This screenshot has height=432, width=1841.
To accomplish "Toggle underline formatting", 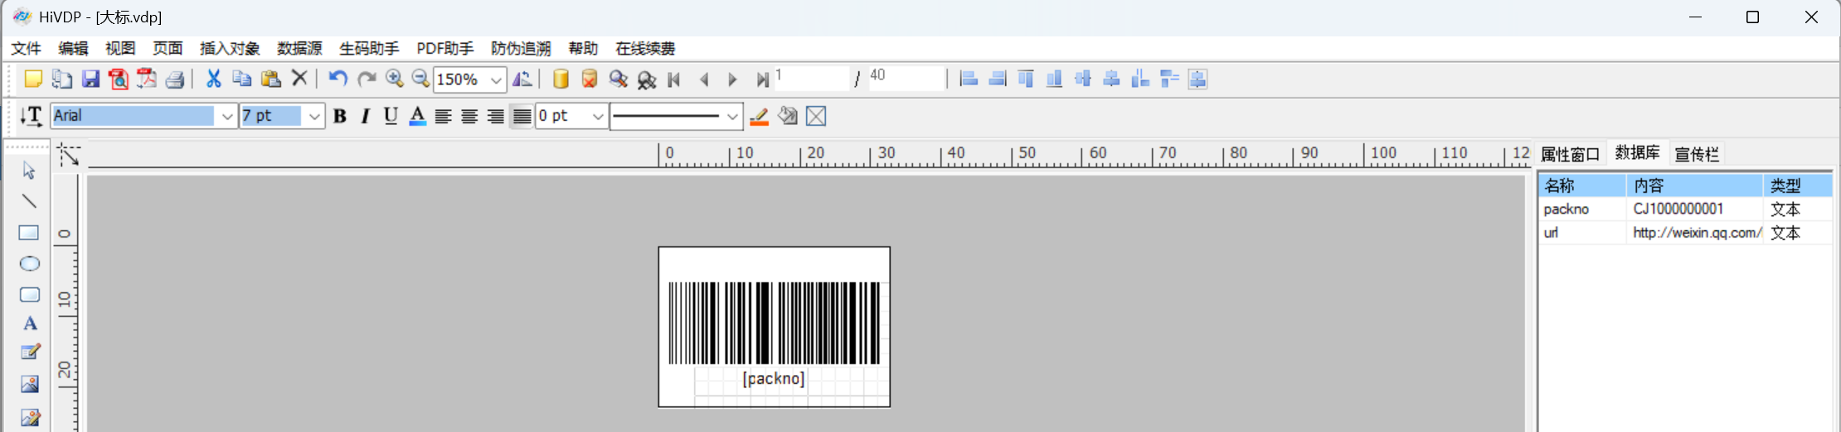I will coord(391,116).
